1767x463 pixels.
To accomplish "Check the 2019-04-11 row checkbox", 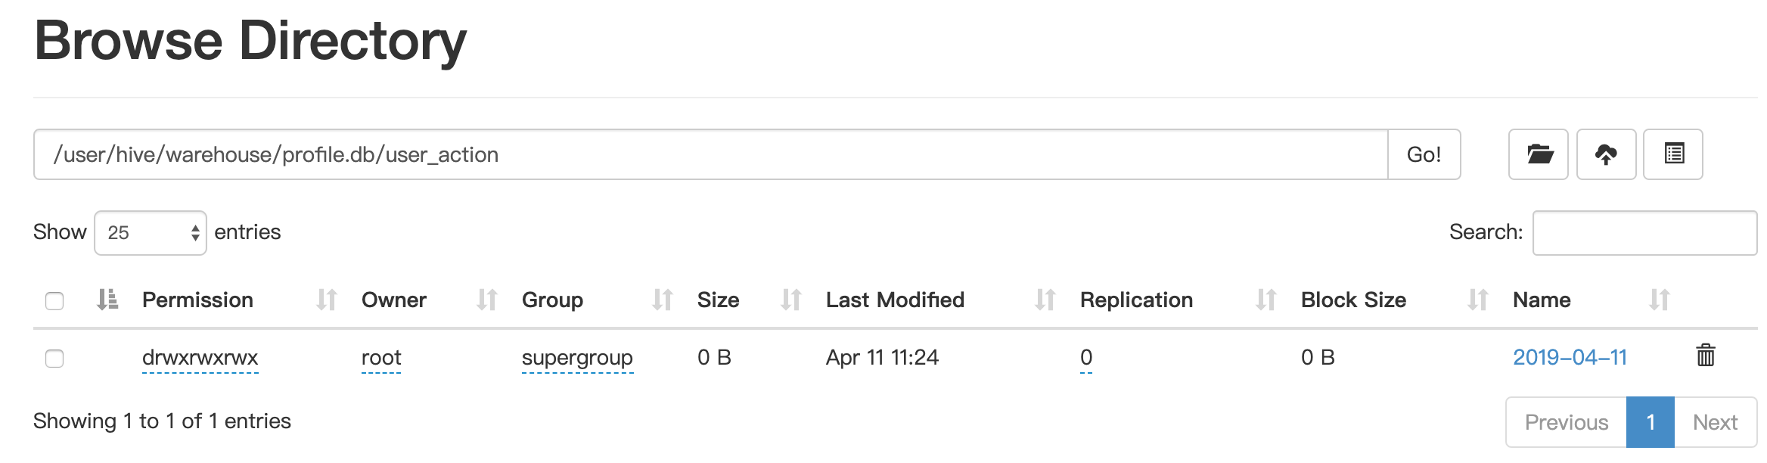I will [54, 358].
